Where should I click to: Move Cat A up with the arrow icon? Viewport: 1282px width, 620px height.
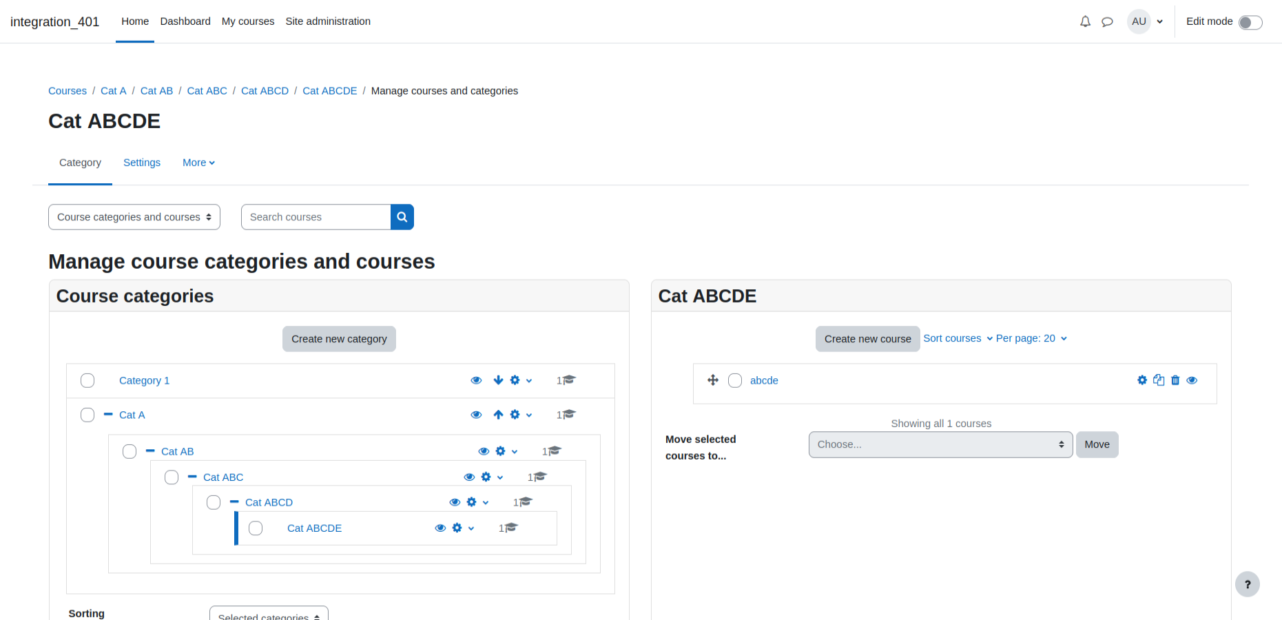pos(498,415)
